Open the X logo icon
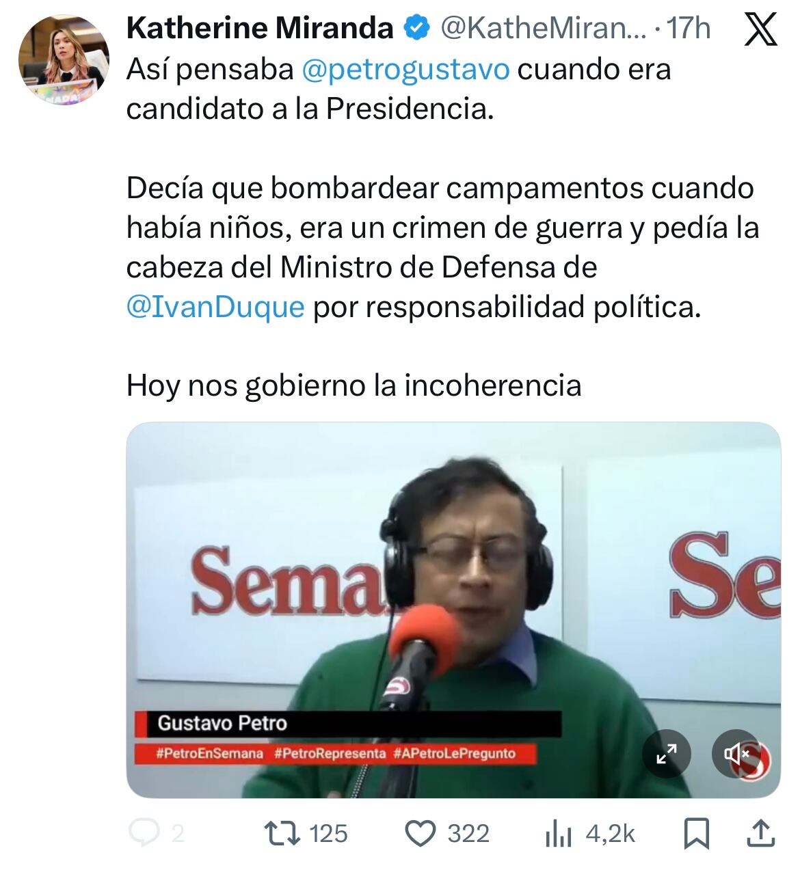 point(760,31)
